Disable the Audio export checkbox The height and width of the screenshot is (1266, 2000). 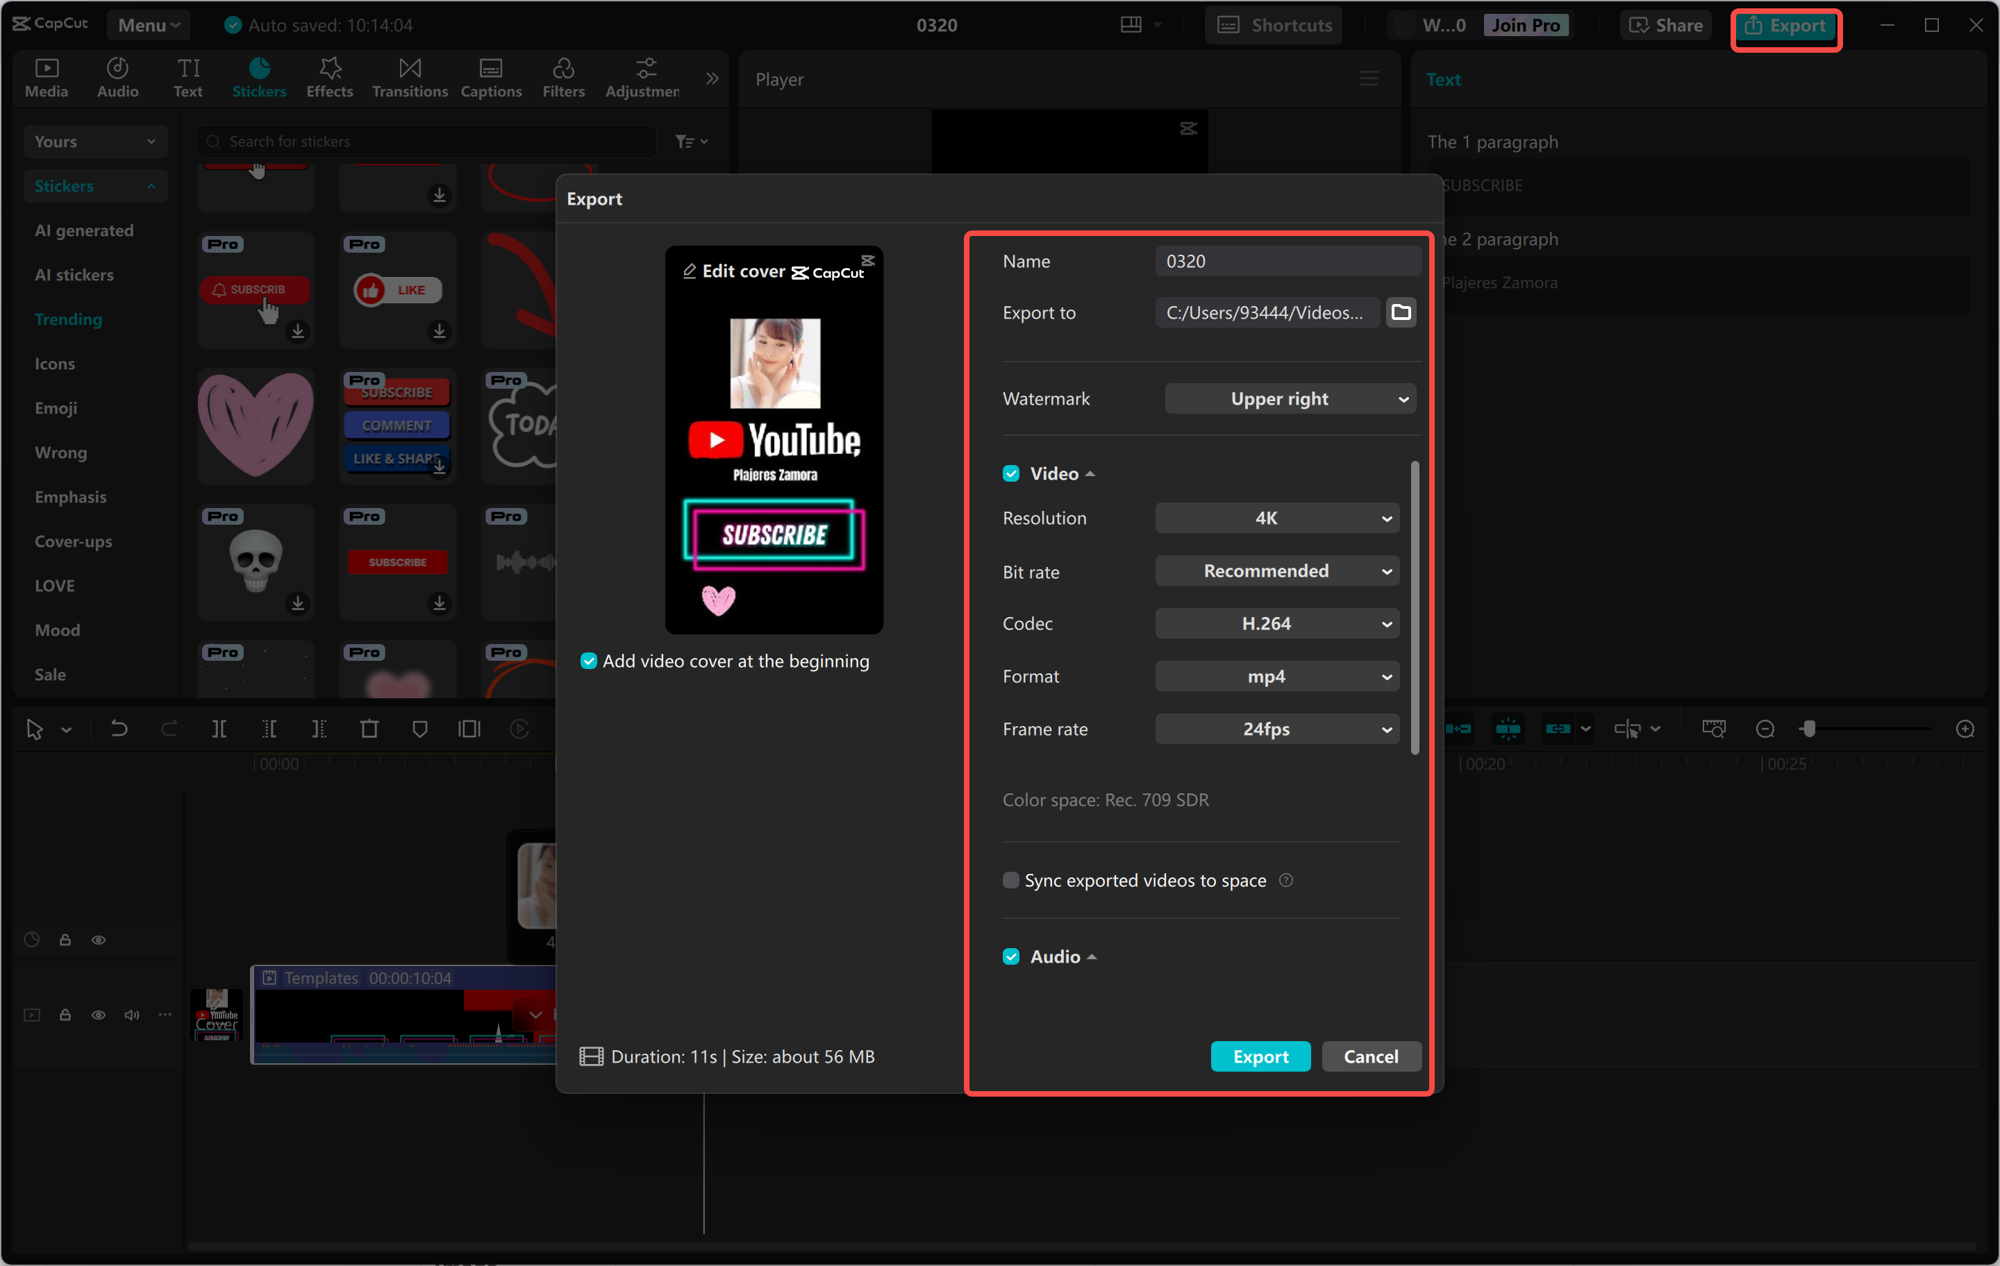coord(1011,956)
